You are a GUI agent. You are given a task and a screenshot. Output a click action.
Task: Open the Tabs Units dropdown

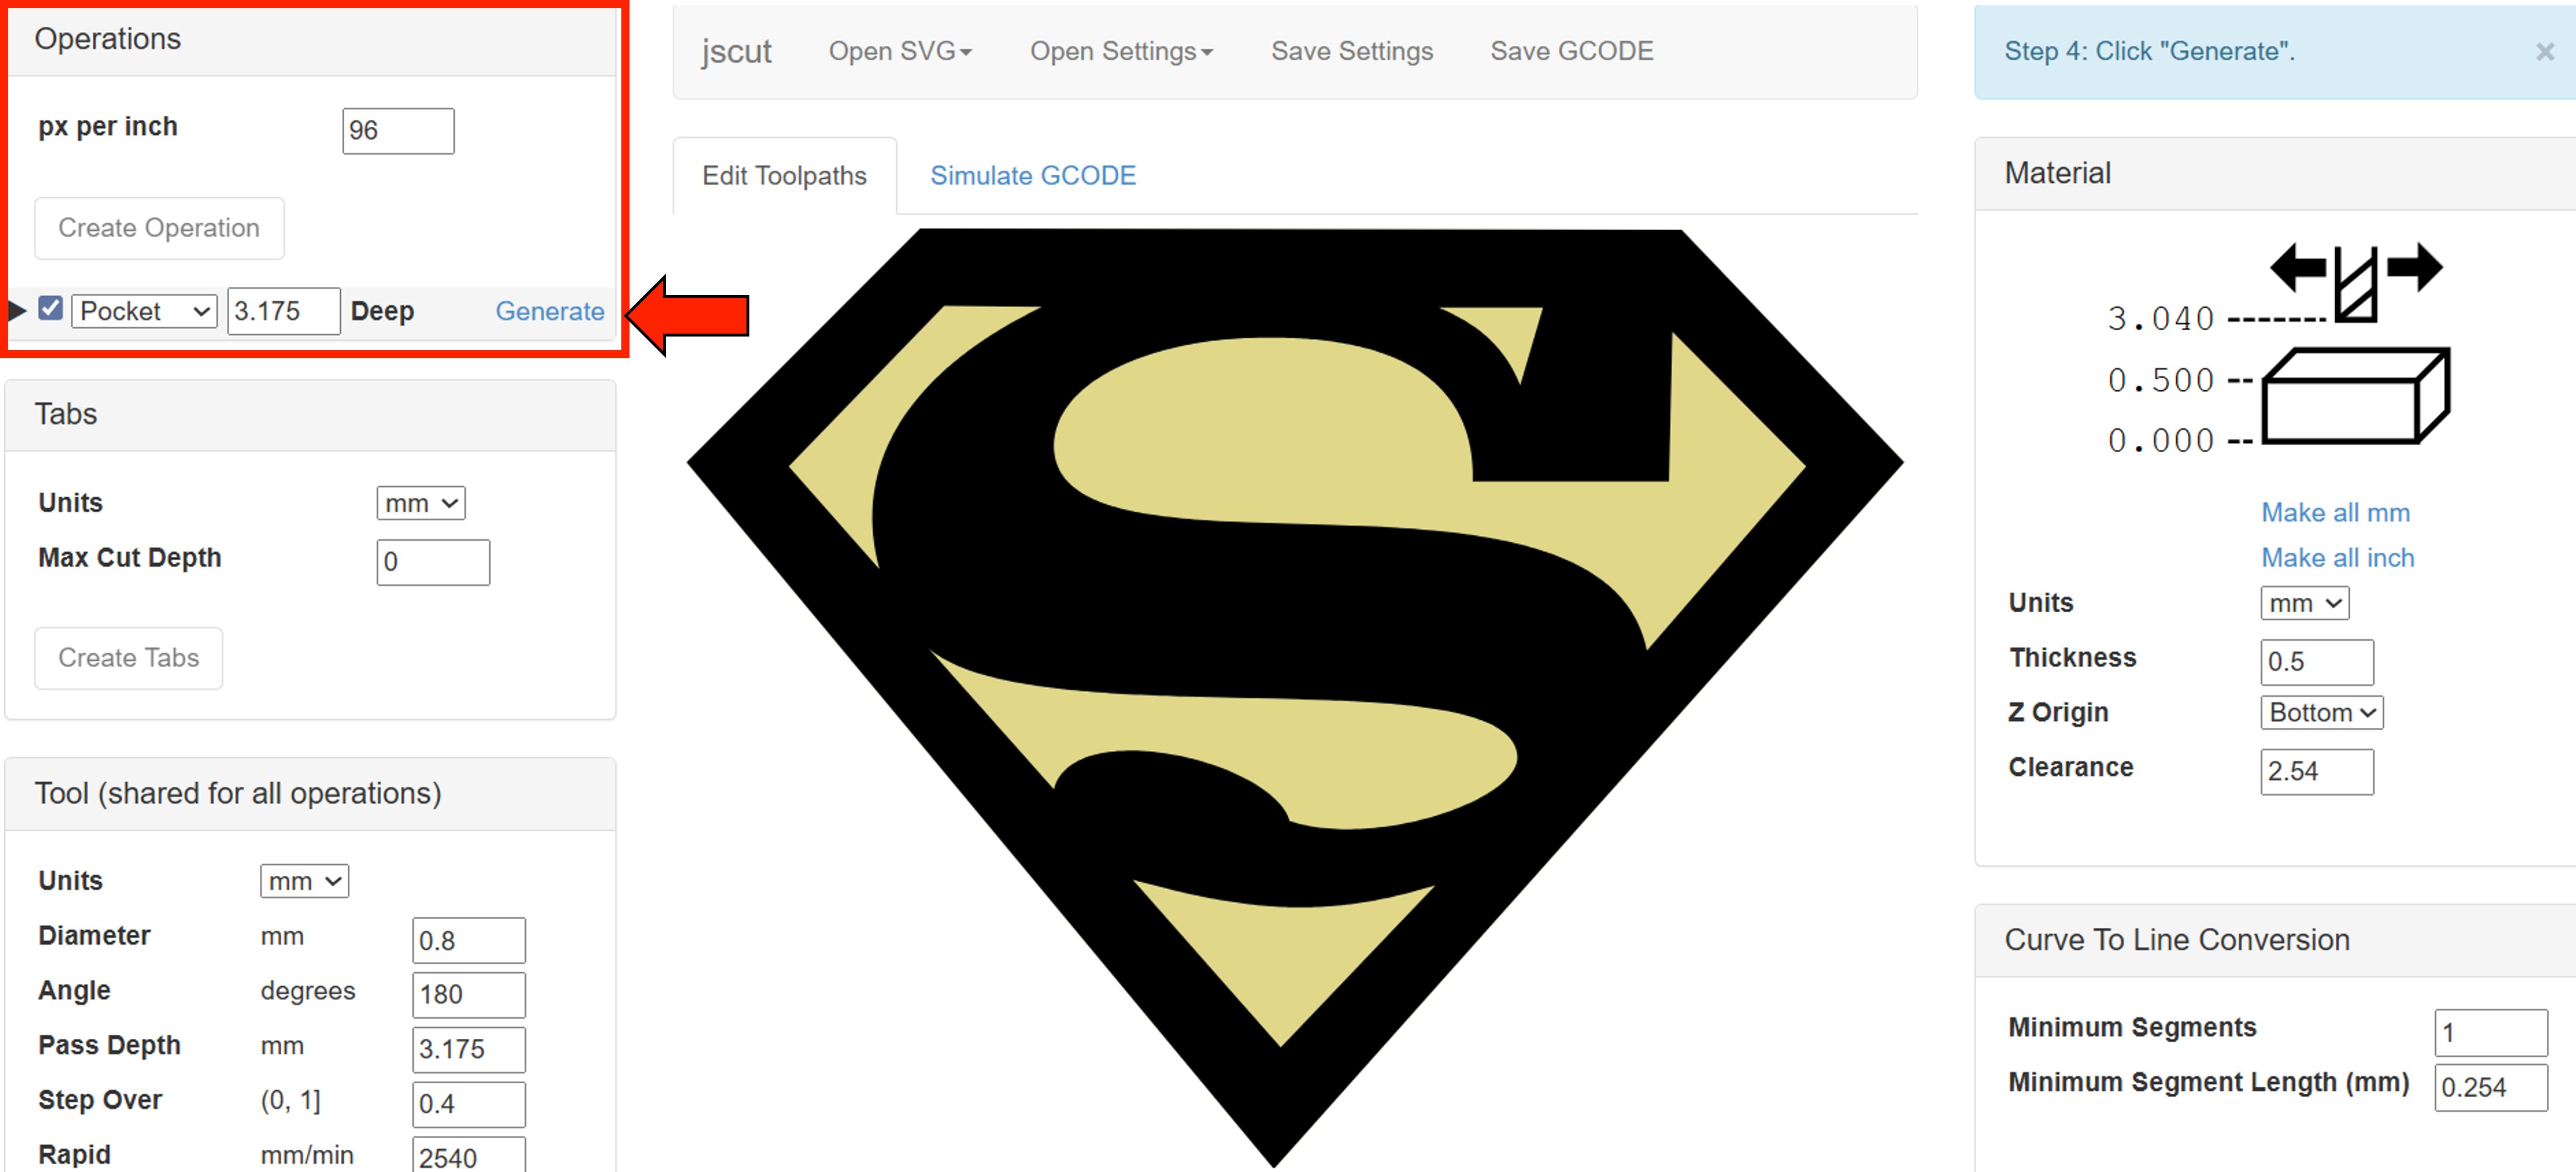point(420,504)
